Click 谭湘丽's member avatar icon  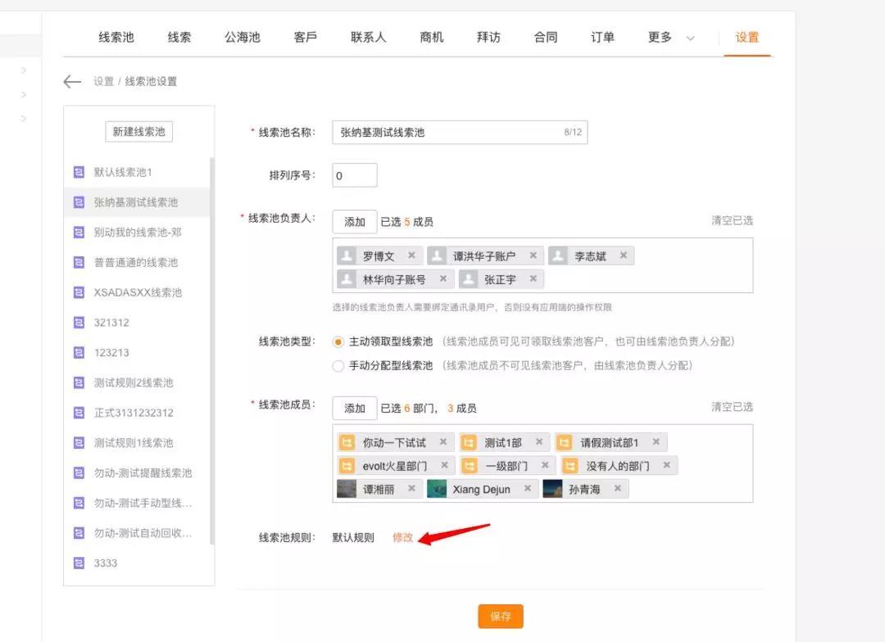[x=345, y=489]
